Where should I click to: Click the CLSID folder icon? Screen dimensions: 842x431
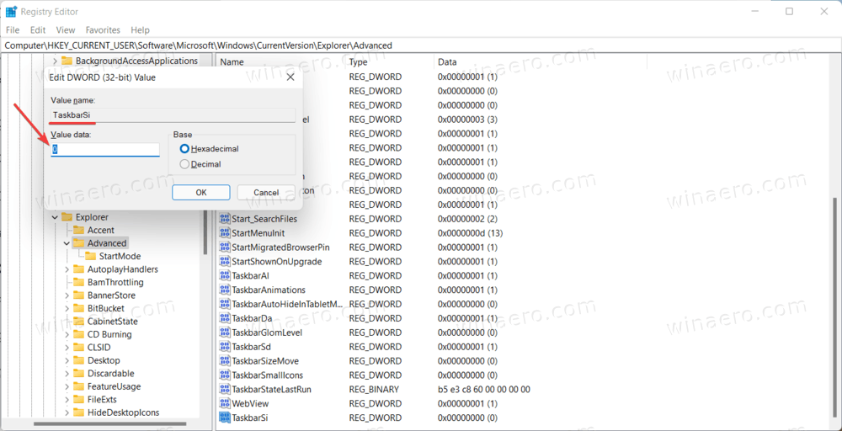click(x=79, y=348)
